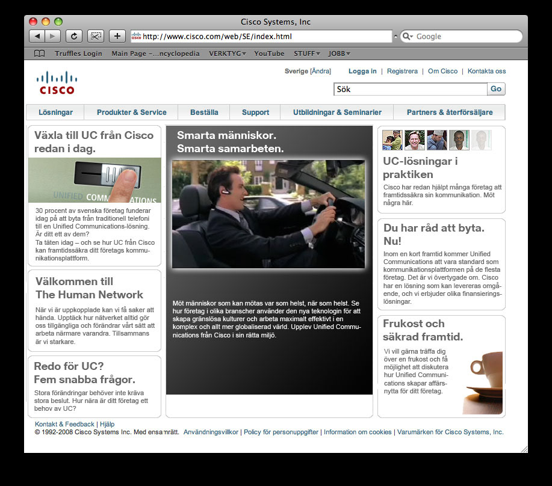Open Policy för personuppgifter link
The height and width of the screenshot is (486, 552).
tap(281, 432)
